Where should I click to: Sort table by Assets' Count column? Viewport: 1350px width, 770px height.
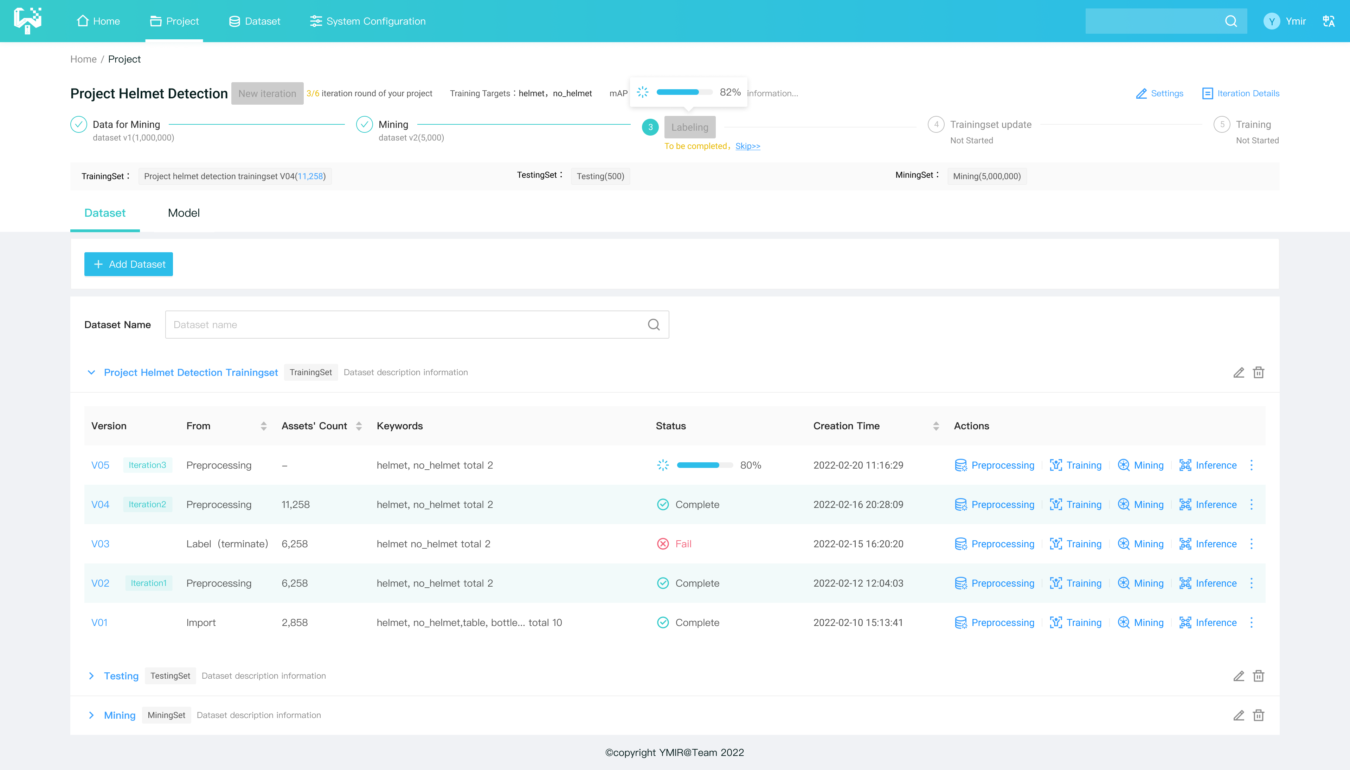(359, 426)
